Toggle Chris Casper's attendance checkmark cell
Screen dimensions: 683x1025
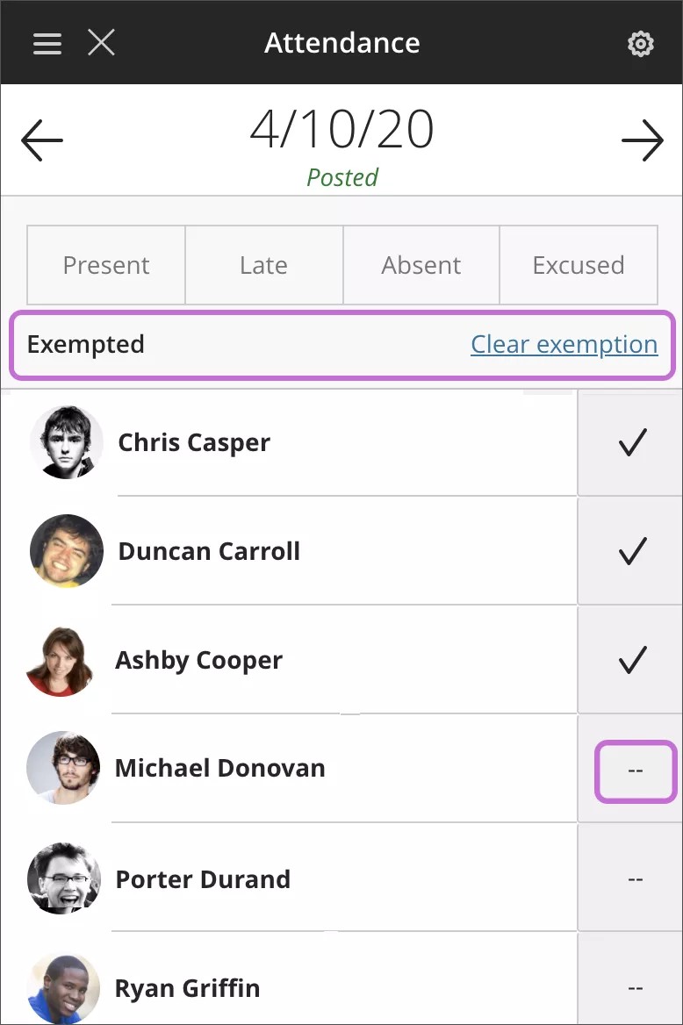point(632,443)
